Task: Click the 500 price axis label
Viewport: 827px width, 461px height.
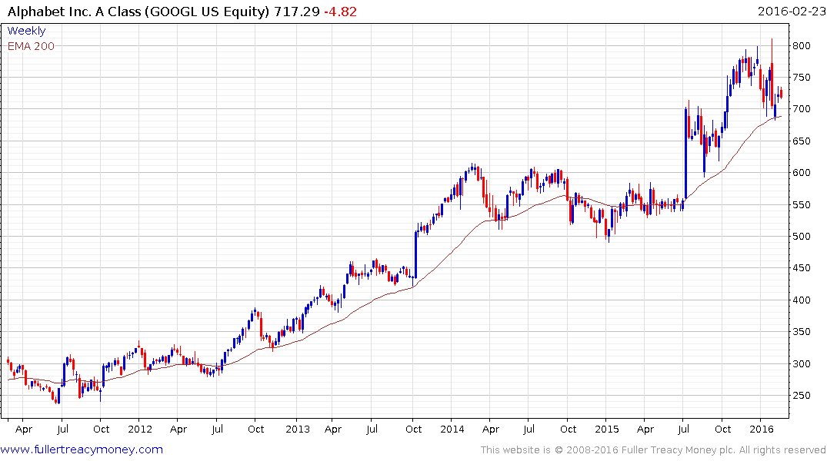Action: point(801,237)
